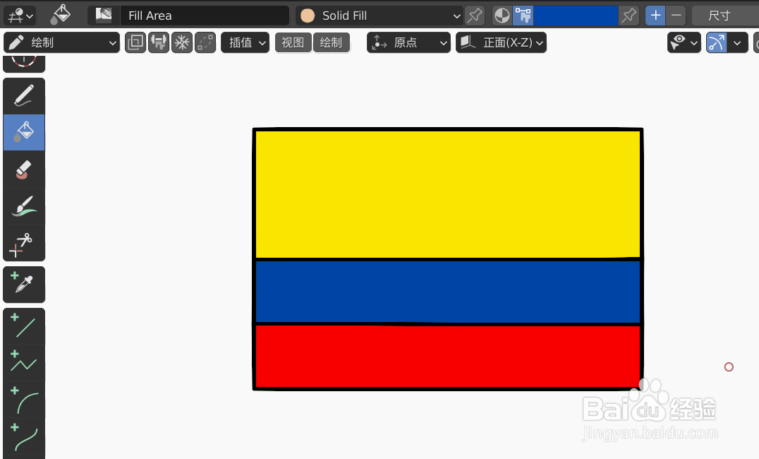The height and width of the screenshot is (459, 759).
Task: Select the Fill bucket tool in left toolbar
Action: pos(24,132)
